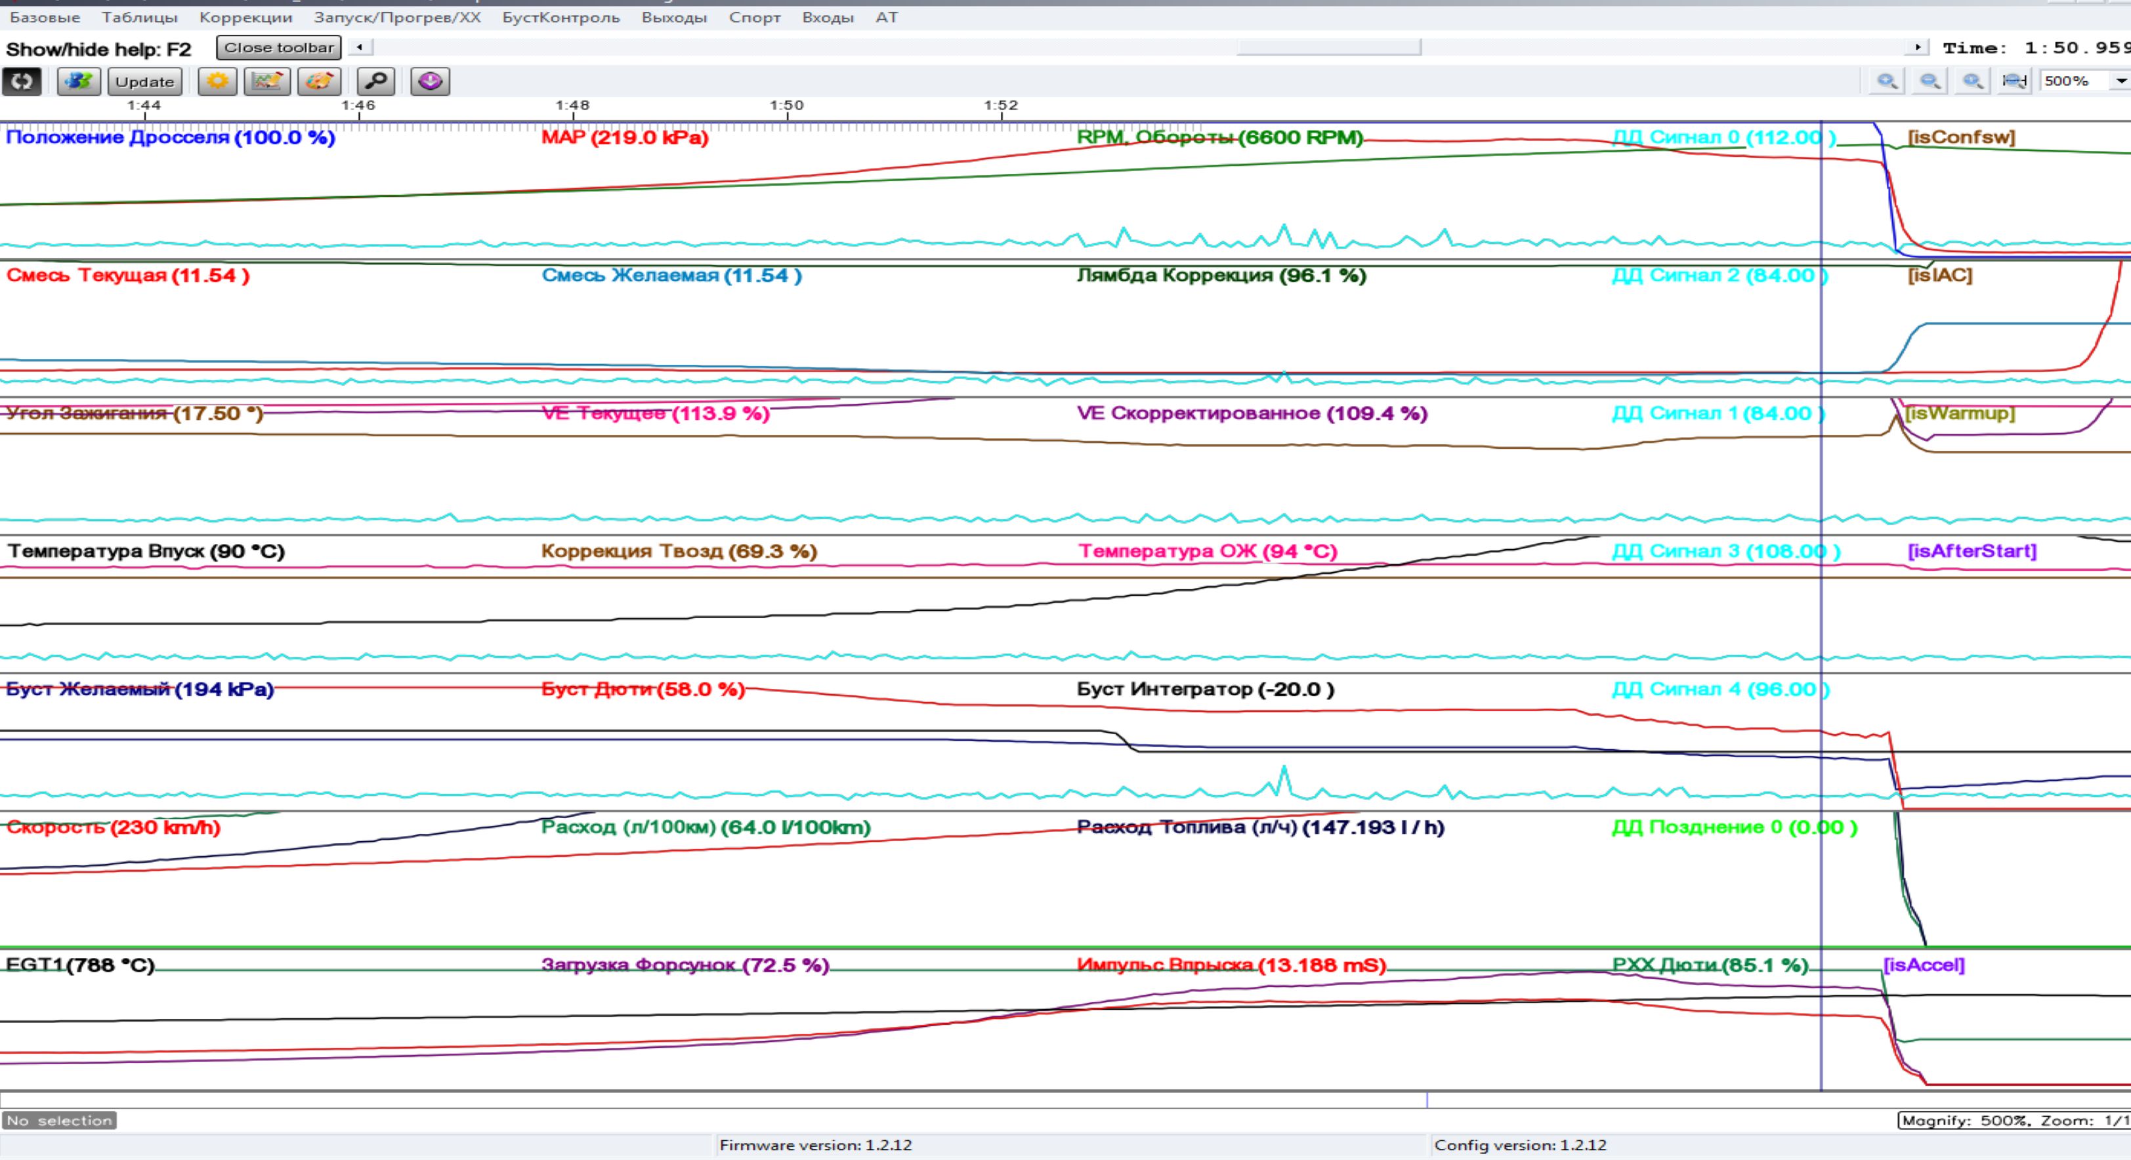Open the БустКонтроль menu

pos(560,17)
